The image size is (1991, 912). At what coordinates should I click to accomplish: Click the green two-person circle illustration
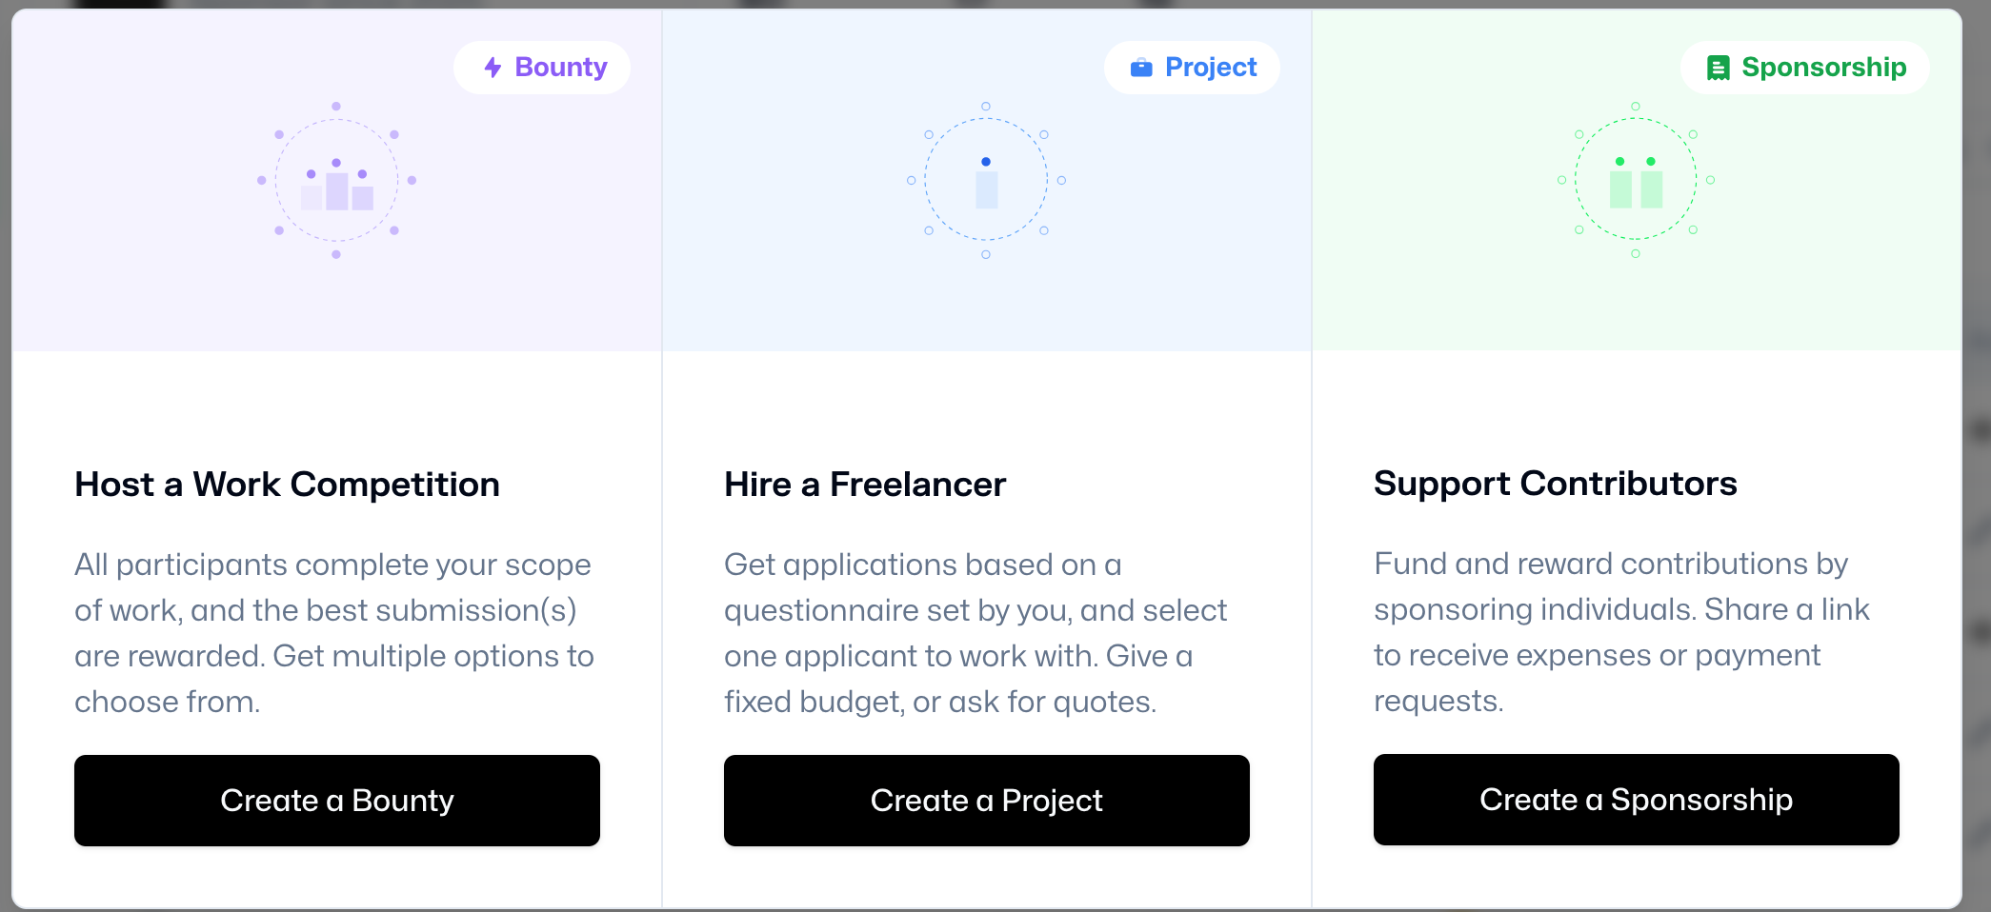pyautogui.click(x=1636, y=180)
